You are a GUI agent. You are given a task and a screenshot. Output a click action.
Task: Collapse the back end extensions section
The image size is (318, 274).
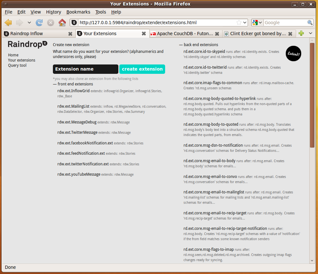click(199, 44)
